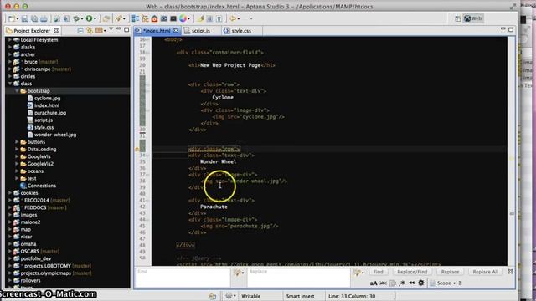Select the Project Explorer tab
Image resolution: width=536 pixels, height=301 pixels.
click(x=32, y=31)
